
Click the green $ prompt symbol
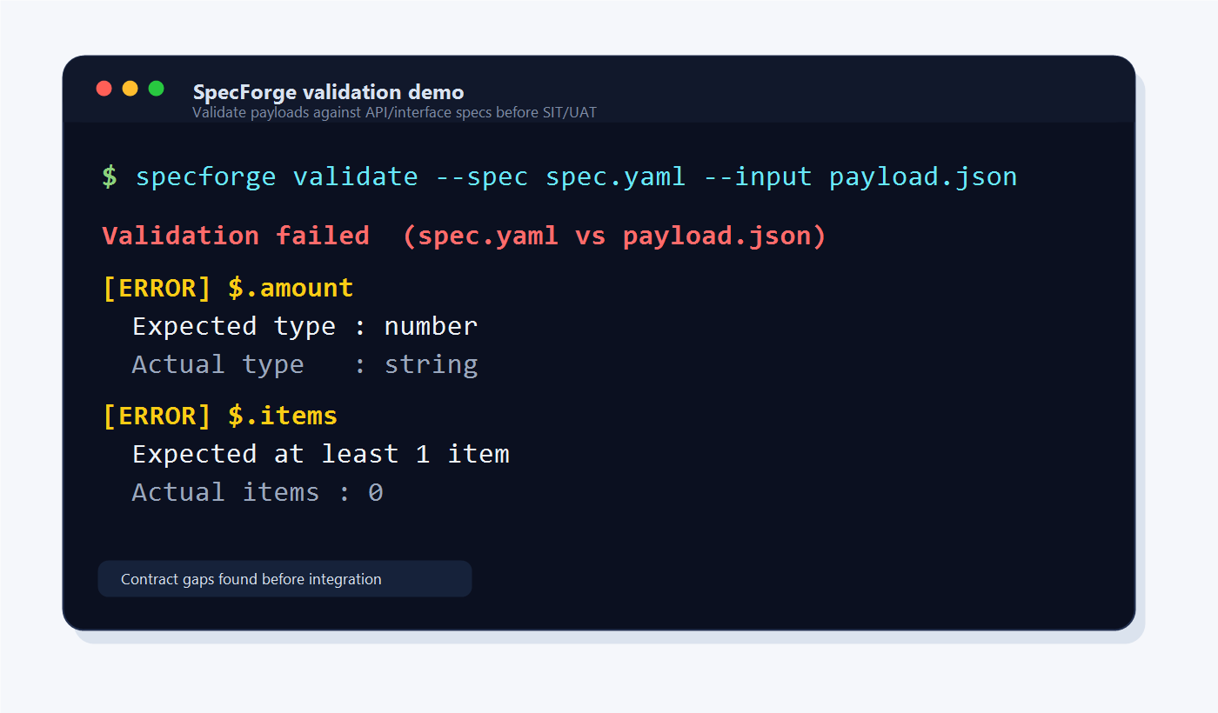(x=110, y=177)
